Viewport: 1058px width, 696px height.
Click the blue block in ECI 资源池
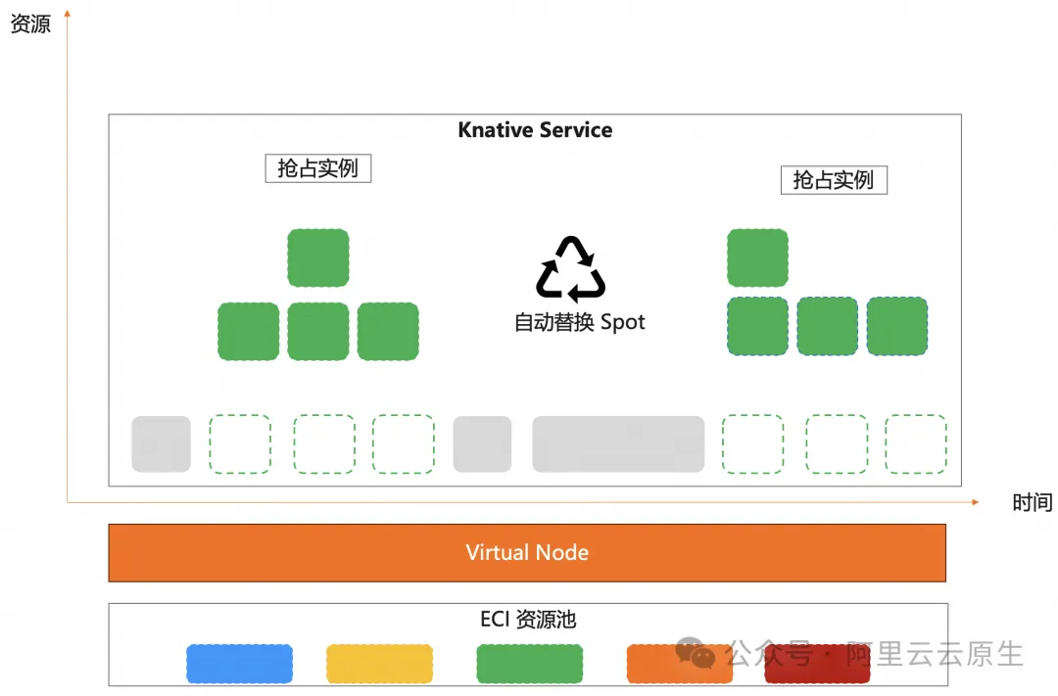click(x=240, y=664)
